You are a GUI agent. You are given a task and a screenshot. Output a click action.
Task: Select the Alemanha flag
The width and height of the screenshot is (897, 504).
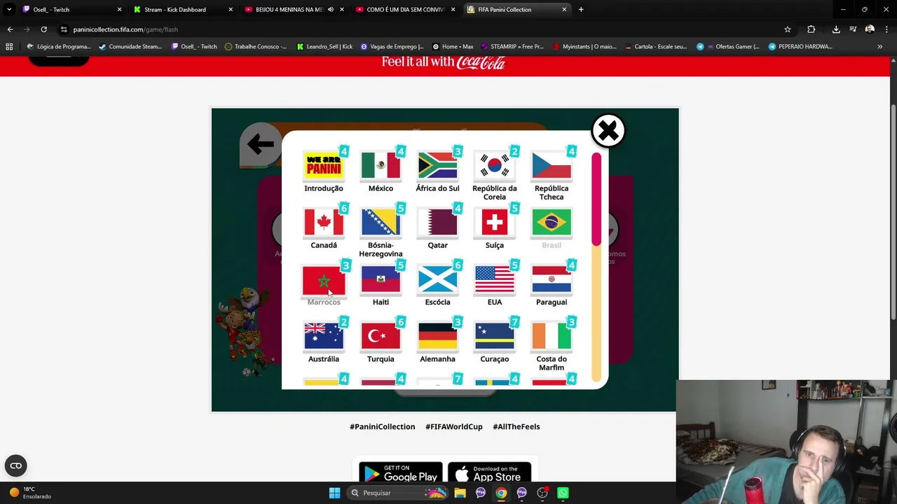(x=437, y=337)
